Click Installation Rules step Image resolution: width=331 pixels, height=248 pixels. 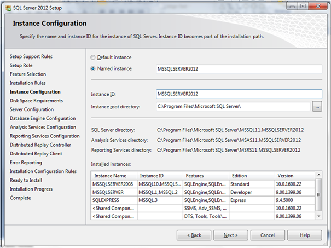click(28, 83)
